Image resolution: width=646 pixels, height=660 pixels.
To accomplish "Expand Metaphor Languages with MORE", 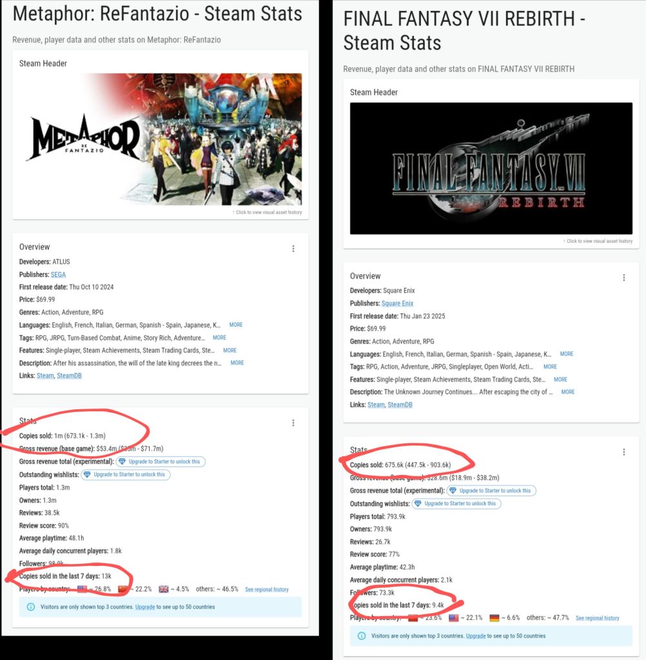I will [x=236, y=325].
